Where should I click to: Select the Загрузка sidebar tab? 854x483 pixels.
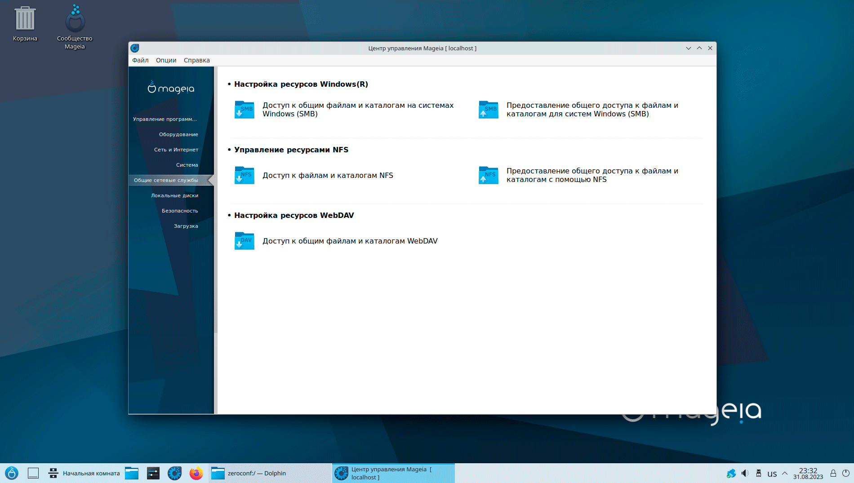pos(171,226)
